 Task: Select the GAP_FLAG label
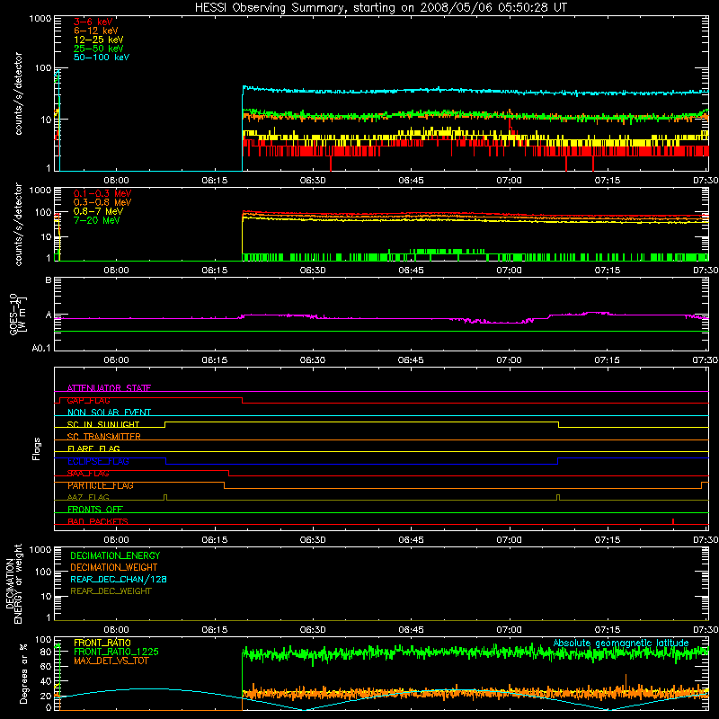point(88,400)
